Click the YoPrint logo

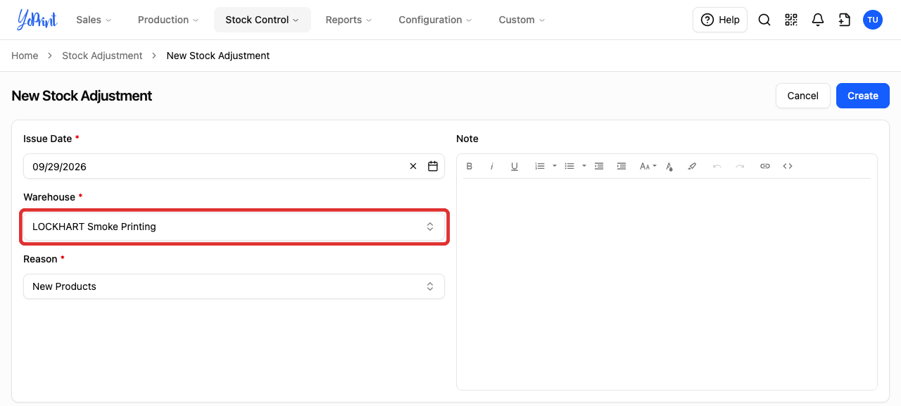click(x=37, y=20)
